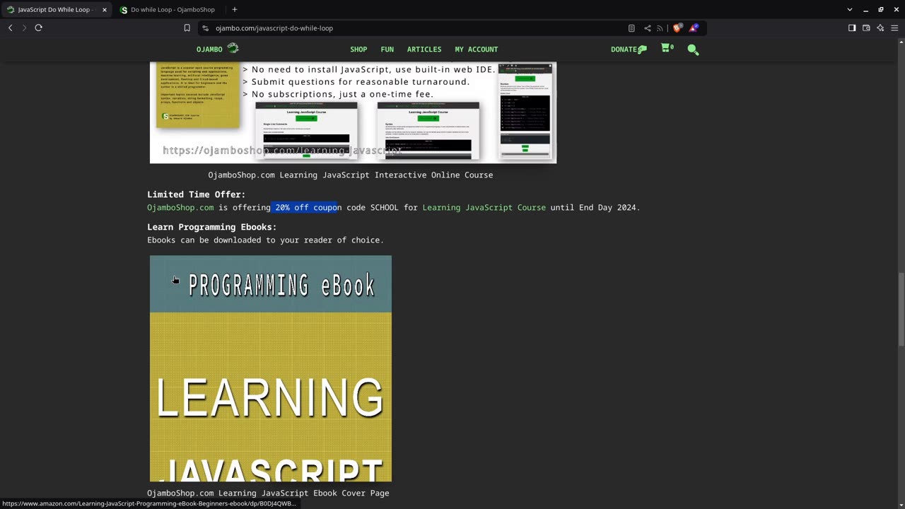Click the Ojambo logo icon
Viewport: 905px width, 509px height.
tap(233, 48)
